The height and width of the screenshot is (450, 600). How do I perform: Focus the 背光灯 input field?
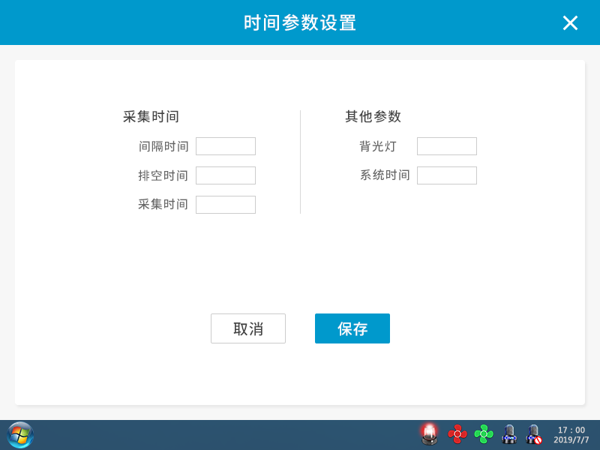[447, 146]
